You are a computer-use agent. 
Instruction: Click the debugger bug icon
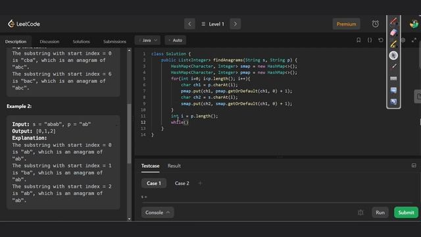[x=360, y=213]
